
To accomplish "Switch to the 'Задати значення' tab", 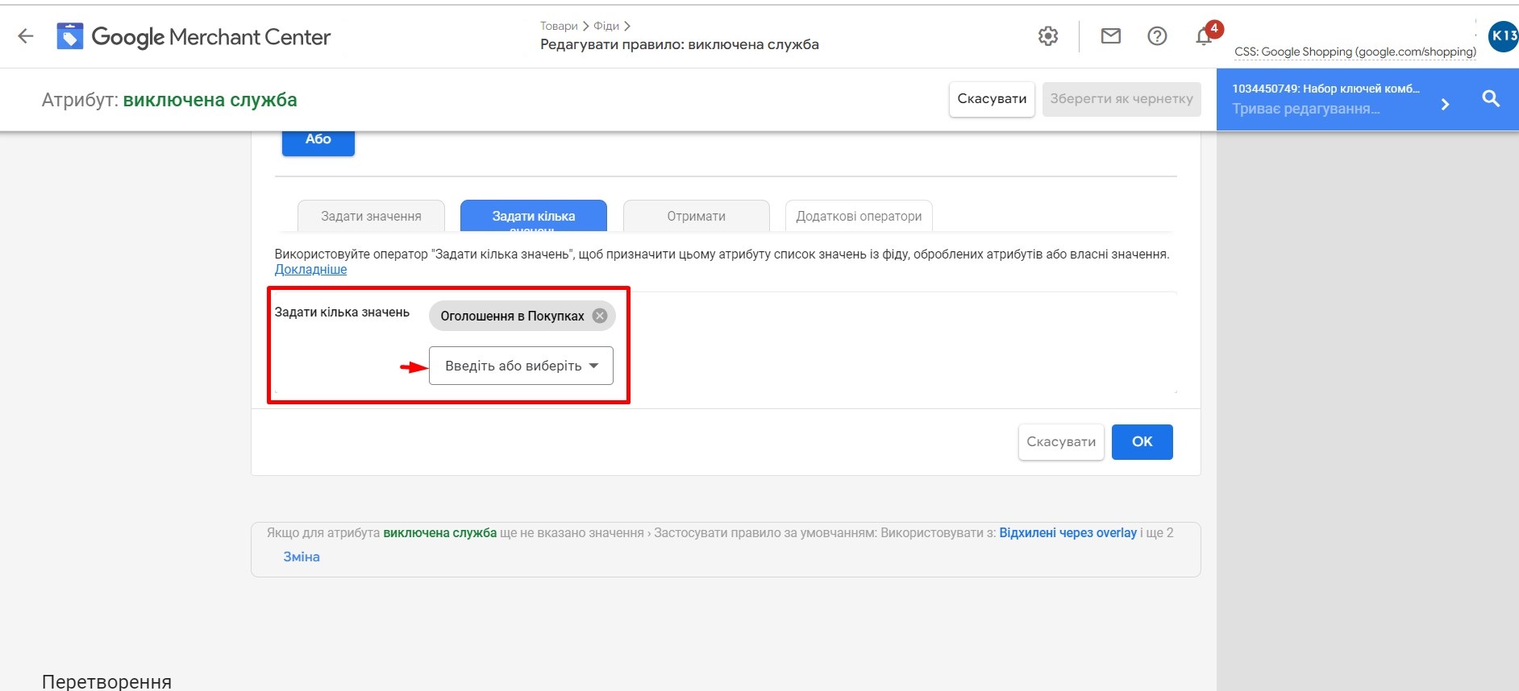I will pos(371,216).
